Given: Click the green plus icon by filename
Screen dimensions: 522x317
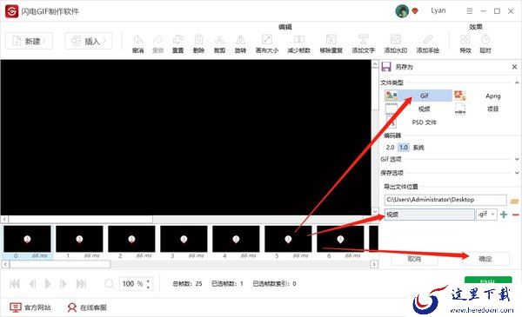Looking at the screenshot, I should click(x=504, y=215).
